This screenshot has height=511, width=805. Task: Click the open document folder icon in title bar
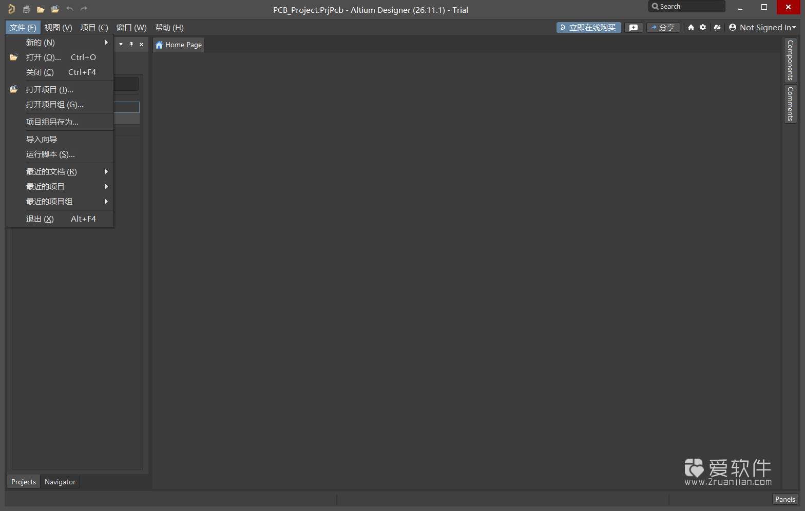coord(41,9)
